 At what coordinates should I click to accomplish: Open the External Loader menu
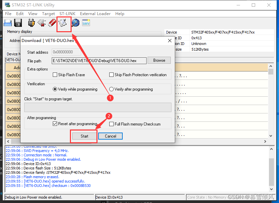pyautogui.click(x=95, y=14)
